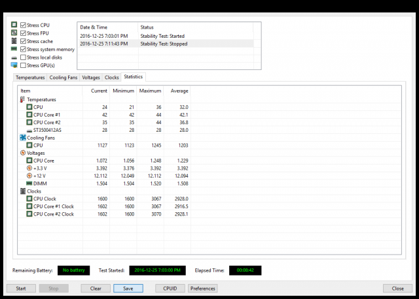Select the Voltages tab
The image size is (419, 299).
[91, 78]
